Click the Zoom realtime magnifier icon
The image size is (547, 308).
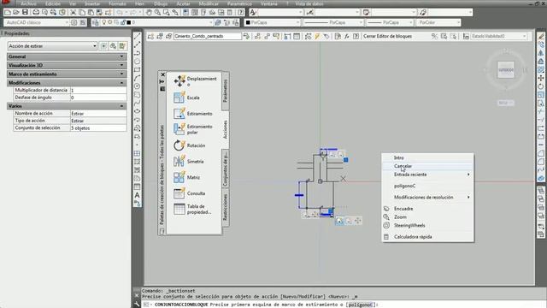157,12
